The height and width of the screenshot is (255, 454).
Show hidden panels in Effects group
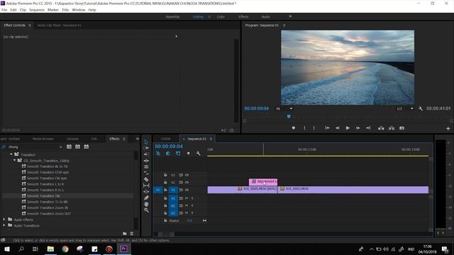(138, 139)
